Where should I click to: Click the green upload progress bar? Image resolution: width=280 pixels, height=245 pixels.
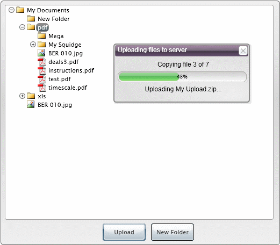182,77
